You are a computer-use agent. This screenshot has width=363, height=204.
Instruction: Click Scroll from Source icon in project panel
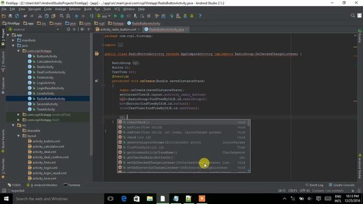coord(69,29)
